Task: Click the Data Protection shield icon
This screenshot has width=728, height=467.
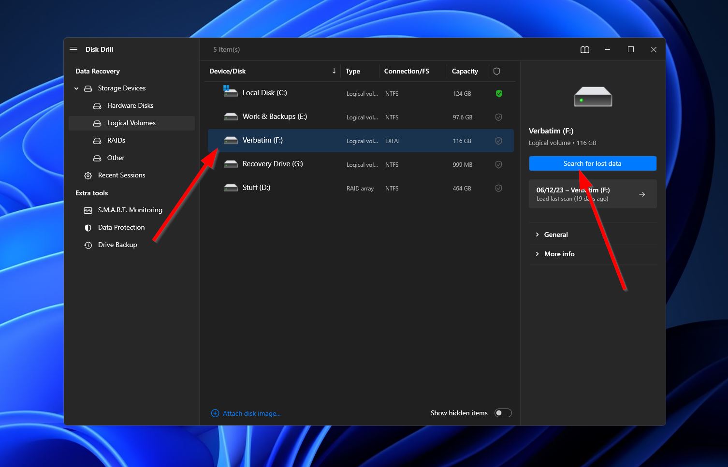Action: point(88,228)
